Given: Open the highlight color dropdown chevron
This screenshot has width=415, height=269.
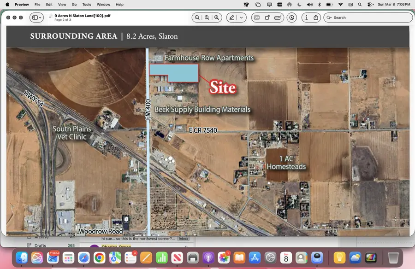Looking at the screenshot, I should point(241,18).
